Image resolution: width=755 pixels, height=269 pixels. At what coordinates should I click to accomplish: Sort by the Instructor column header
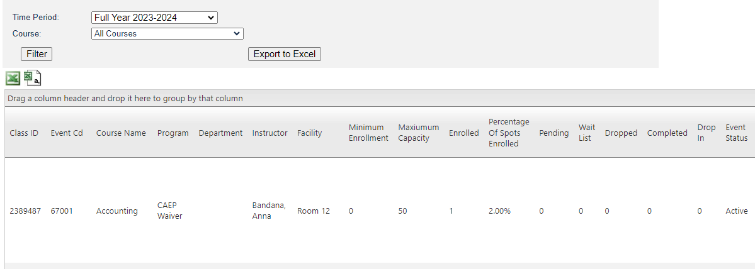(270, 133)
